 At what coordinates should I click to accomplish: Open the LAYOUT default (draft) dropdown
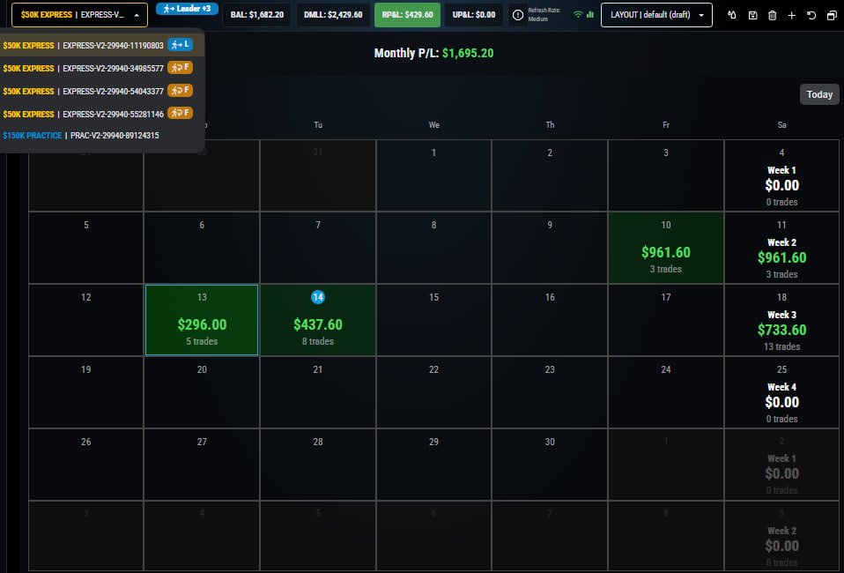(656, 15)
